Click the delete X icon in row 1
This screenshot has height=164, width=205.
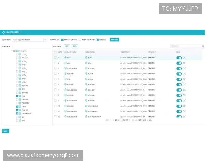(184, 58)
